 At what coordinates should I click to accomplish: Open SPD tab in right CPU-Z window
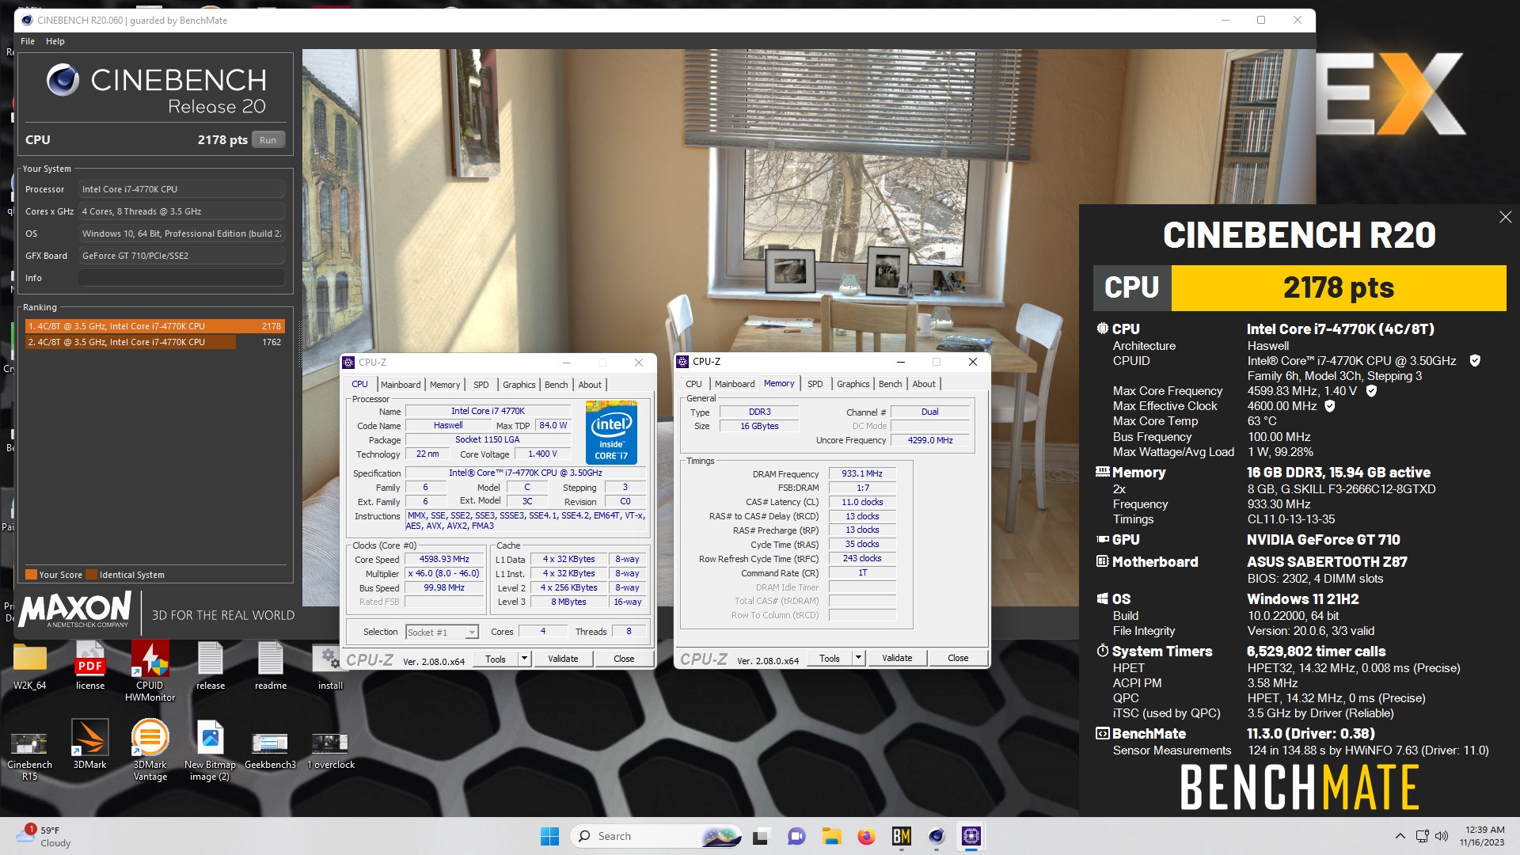(815, 384)
